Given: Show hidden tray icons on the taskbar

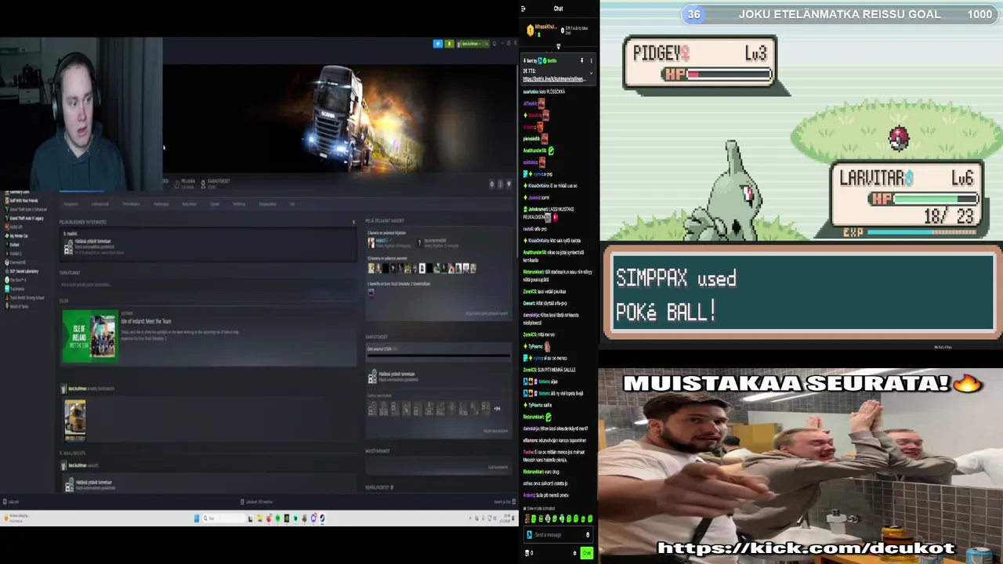Looking at the screenshot, I should pyautogui.click(x=469, y=518).
